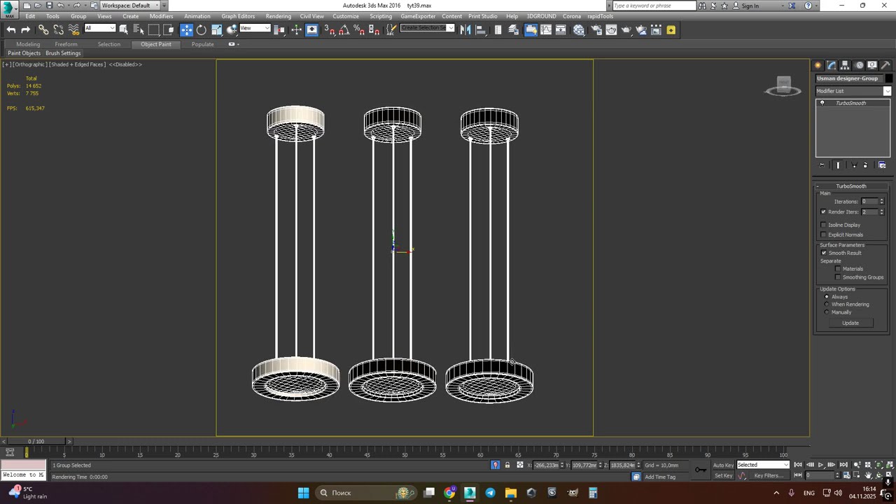896x504 pixels.
Task: Open the View reference coordinate dropdown
Action: (x=255, y=28)
